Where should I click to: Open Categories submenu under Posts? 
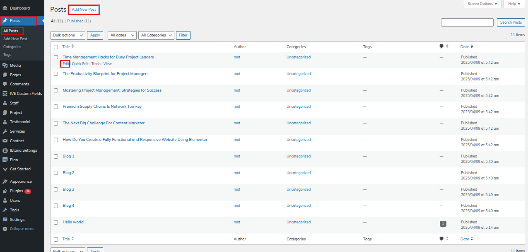(12, 47)
